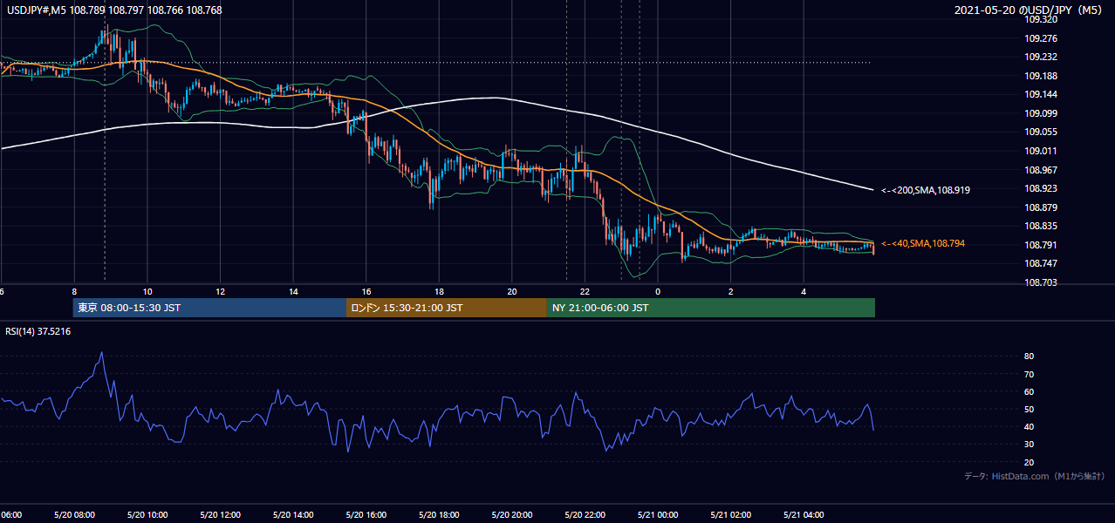Click the RSI(14) 37.5216 indicator label

click(x=38, y=331)
